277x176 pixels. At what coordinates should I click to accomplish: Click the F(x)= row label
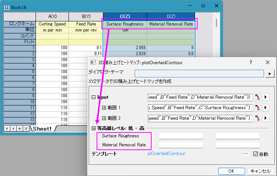(x=19, y=42)
